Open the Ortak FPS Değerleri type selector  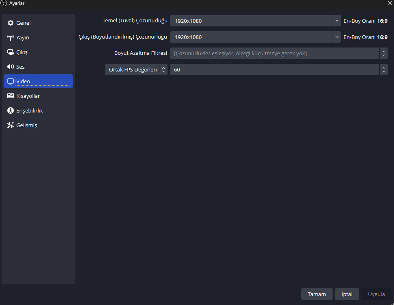pos(136,69)
